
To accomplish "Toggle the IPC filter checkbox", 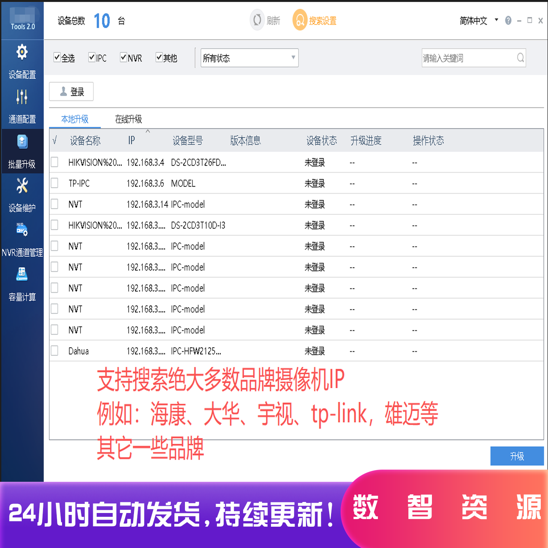I will [x=92, y=57].
